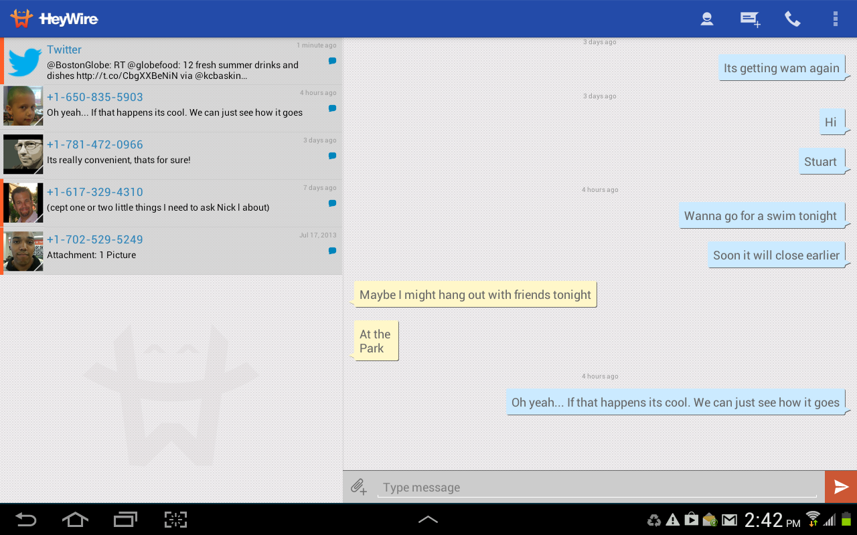Expand the bottom bar up chevron
857x535 pixels.
[x=428, y=519]
